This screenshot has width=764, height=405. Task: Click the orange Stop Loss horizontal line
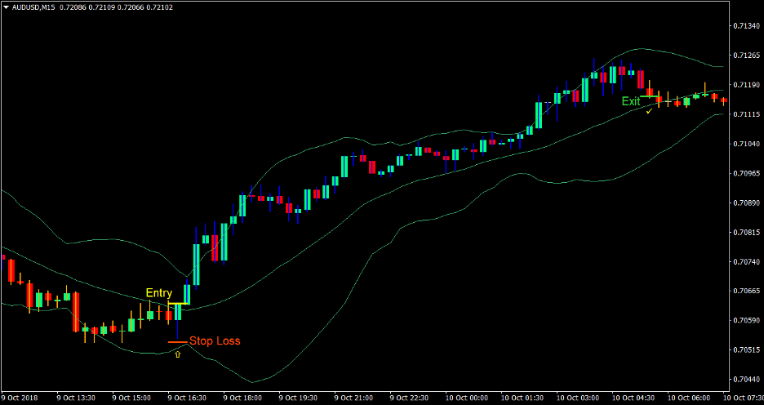[x=177, y=341]
